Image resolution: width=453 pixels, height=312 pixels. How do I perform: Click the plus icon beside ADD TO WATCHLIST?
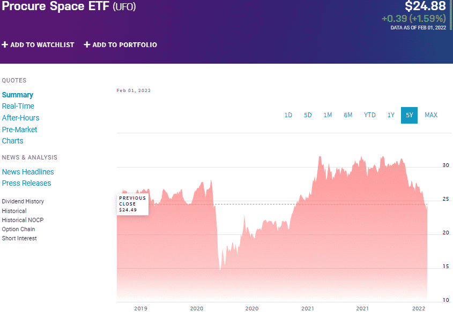(x=5, y=45)
